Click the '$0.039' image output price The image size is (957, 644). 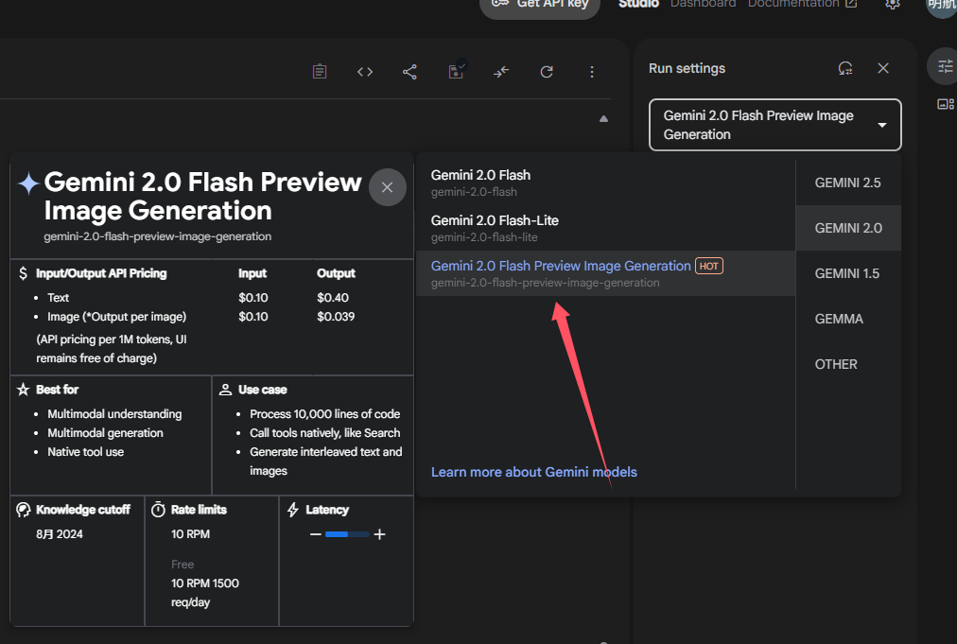coord(336,316)
